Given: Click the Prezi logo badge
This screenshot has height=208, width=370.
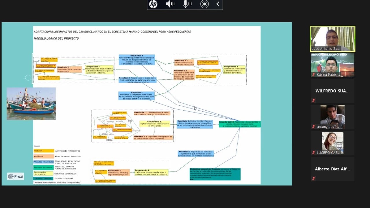Looking at the screenshot, I should [x=16, y=176].
